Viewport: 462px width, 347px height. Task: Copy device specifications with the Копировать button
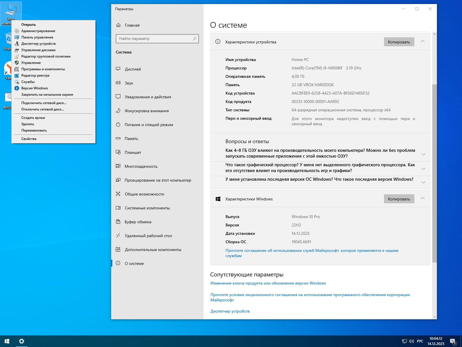pyautogui.click(x=399, y=42)
